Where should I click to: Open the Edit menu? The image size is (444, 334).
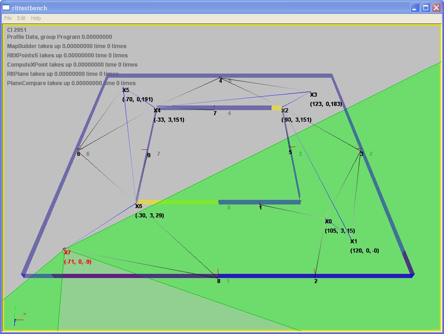(21, 18)
